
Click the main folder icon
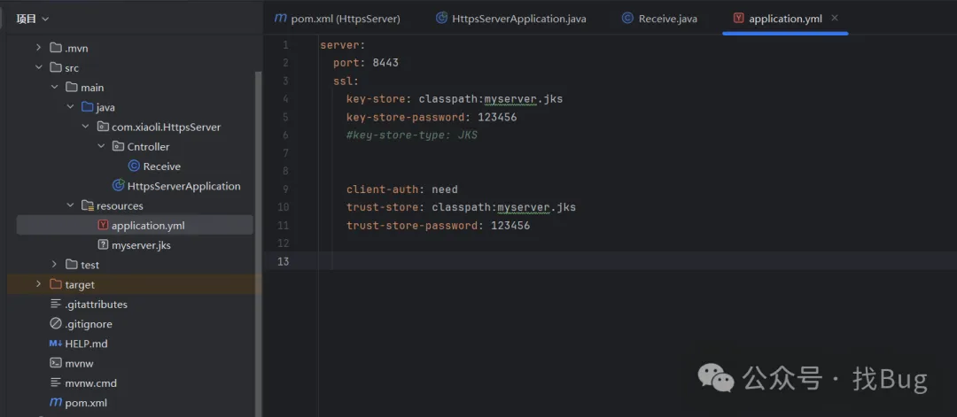coord(72,87)
